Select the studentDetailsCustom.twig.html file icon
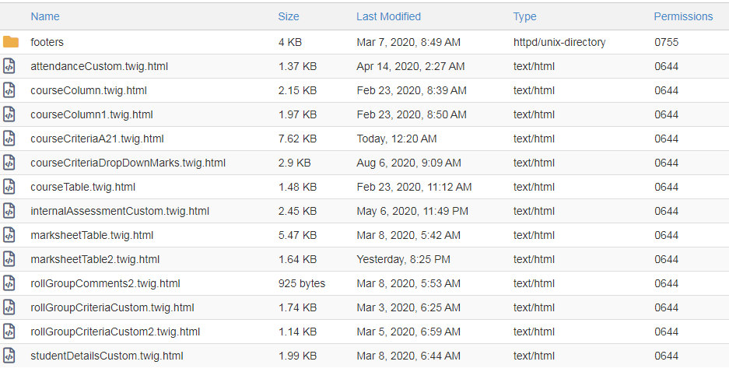729x379 pixels. pyautogui.click(x=9, y=356)
